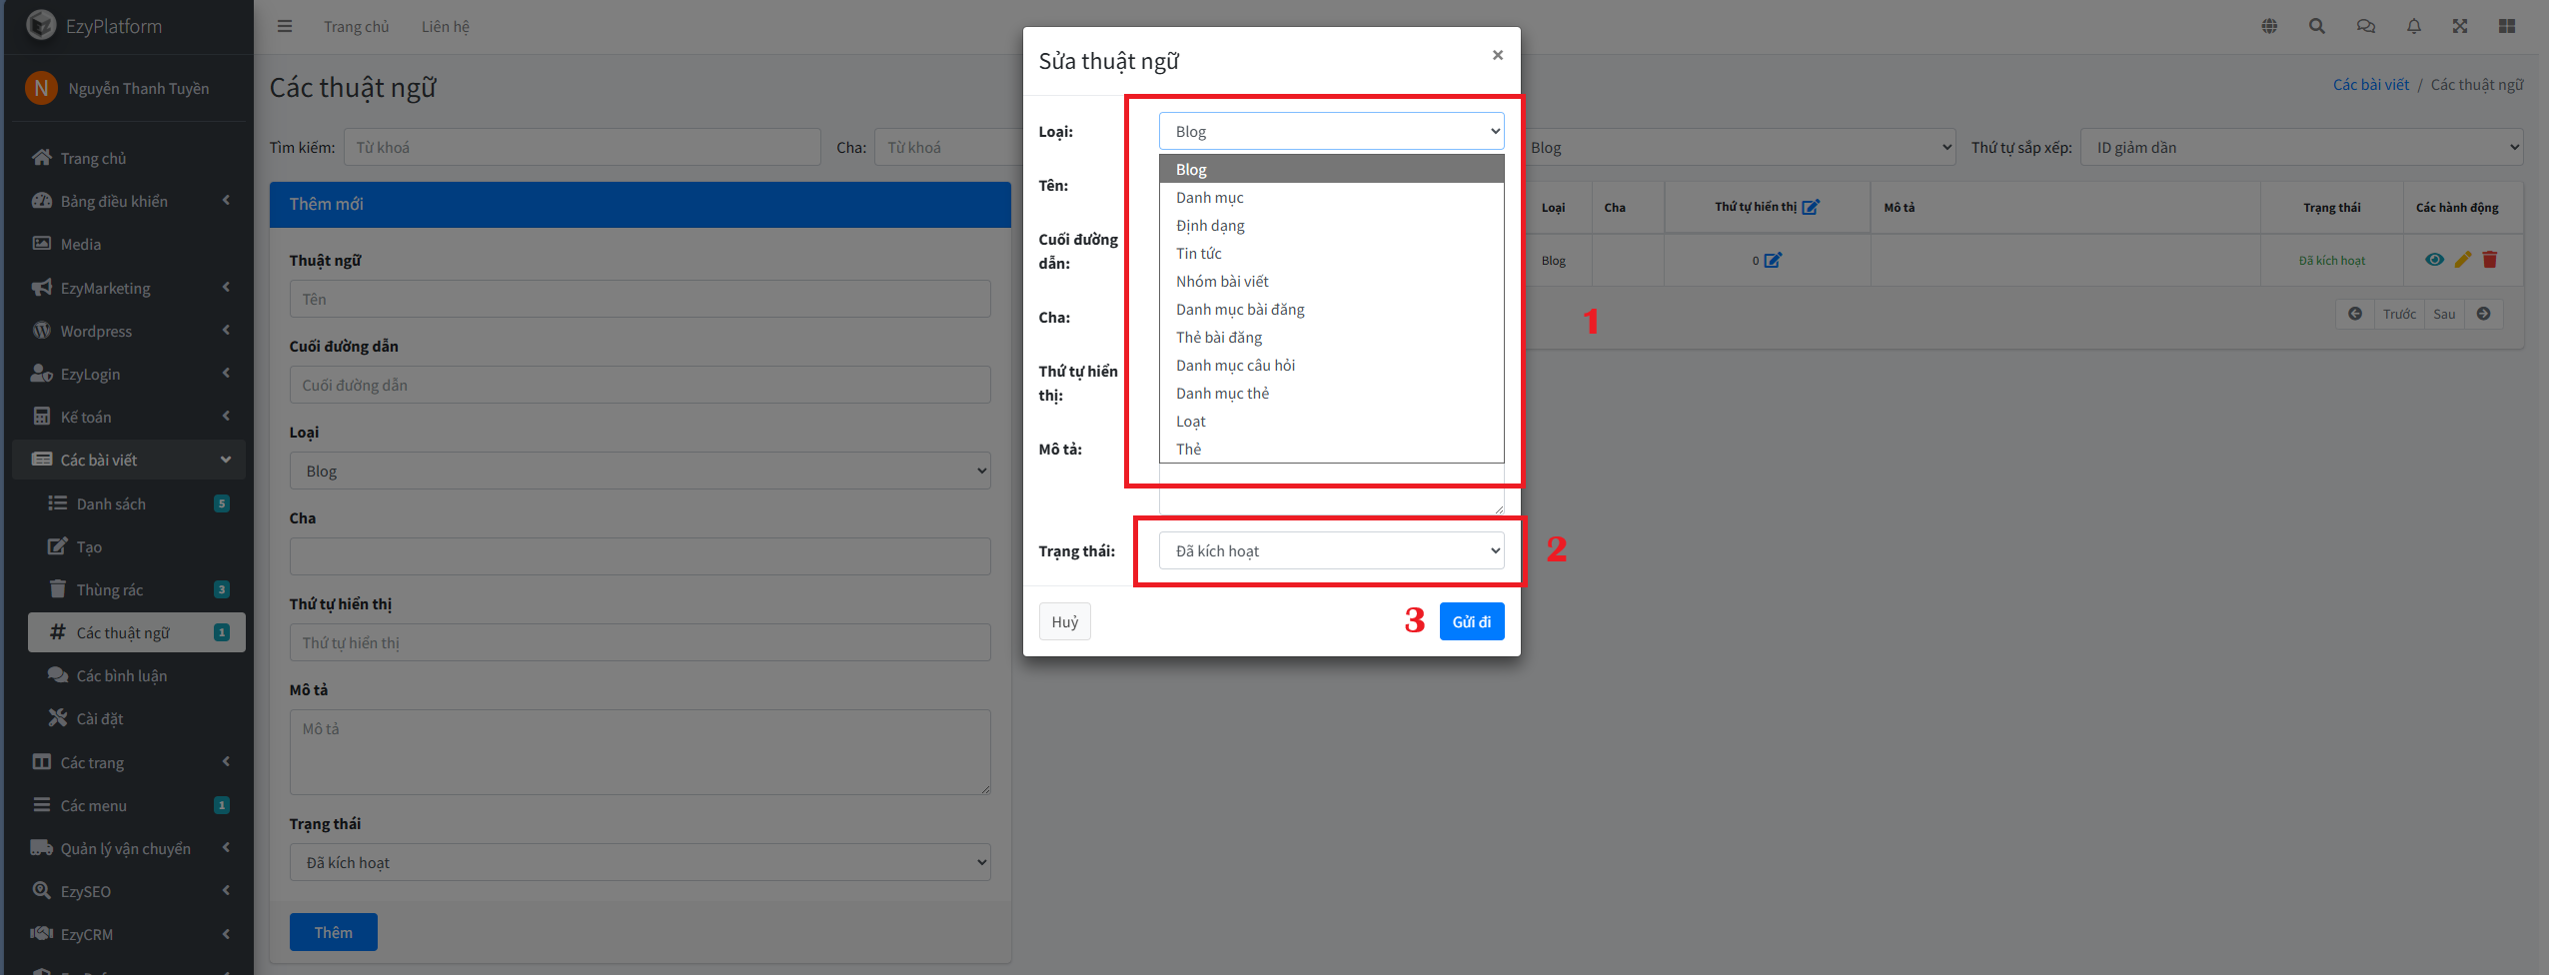Open the search magnifier icon in top bar
The height and width of the screenshot is (975, 2549).
tap(2317, 26)
